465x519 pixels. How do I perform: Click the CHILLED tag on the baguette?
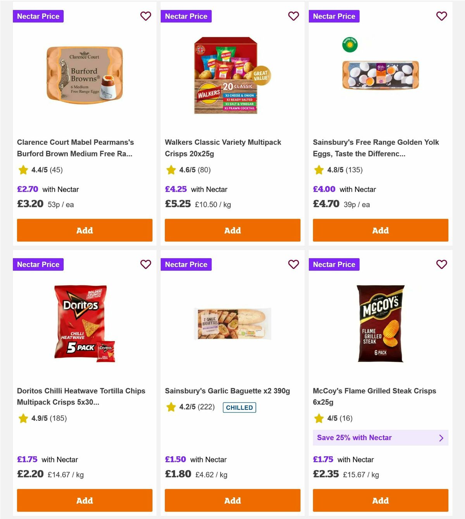point(239,407)
